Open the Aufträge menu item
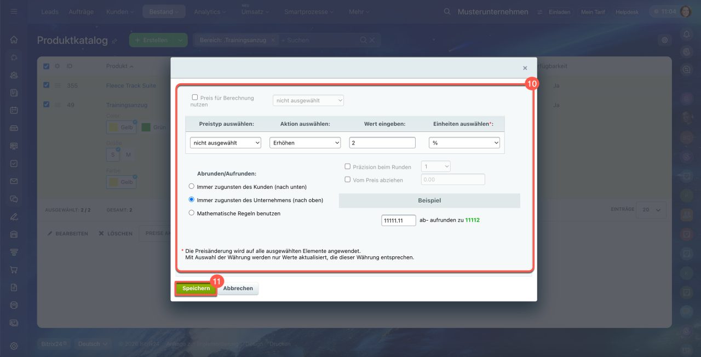This screenshot has width=701, height=357. click(x=81, y=11)
